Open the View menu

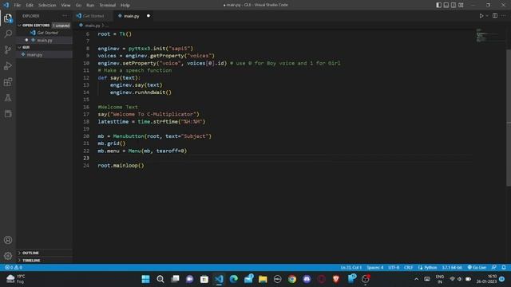click(65, 5)
